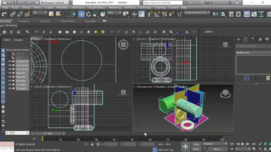The image size is (271, 152).
Task: Toggle Angle Snap
Action: [157, 14]
